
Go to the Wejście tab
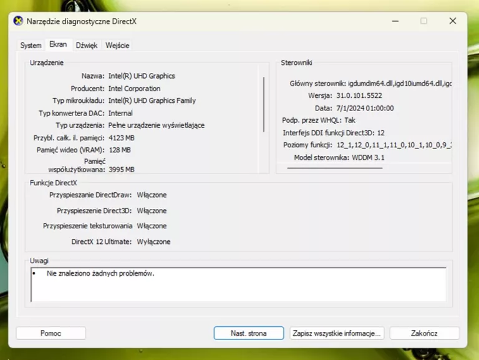117,46
